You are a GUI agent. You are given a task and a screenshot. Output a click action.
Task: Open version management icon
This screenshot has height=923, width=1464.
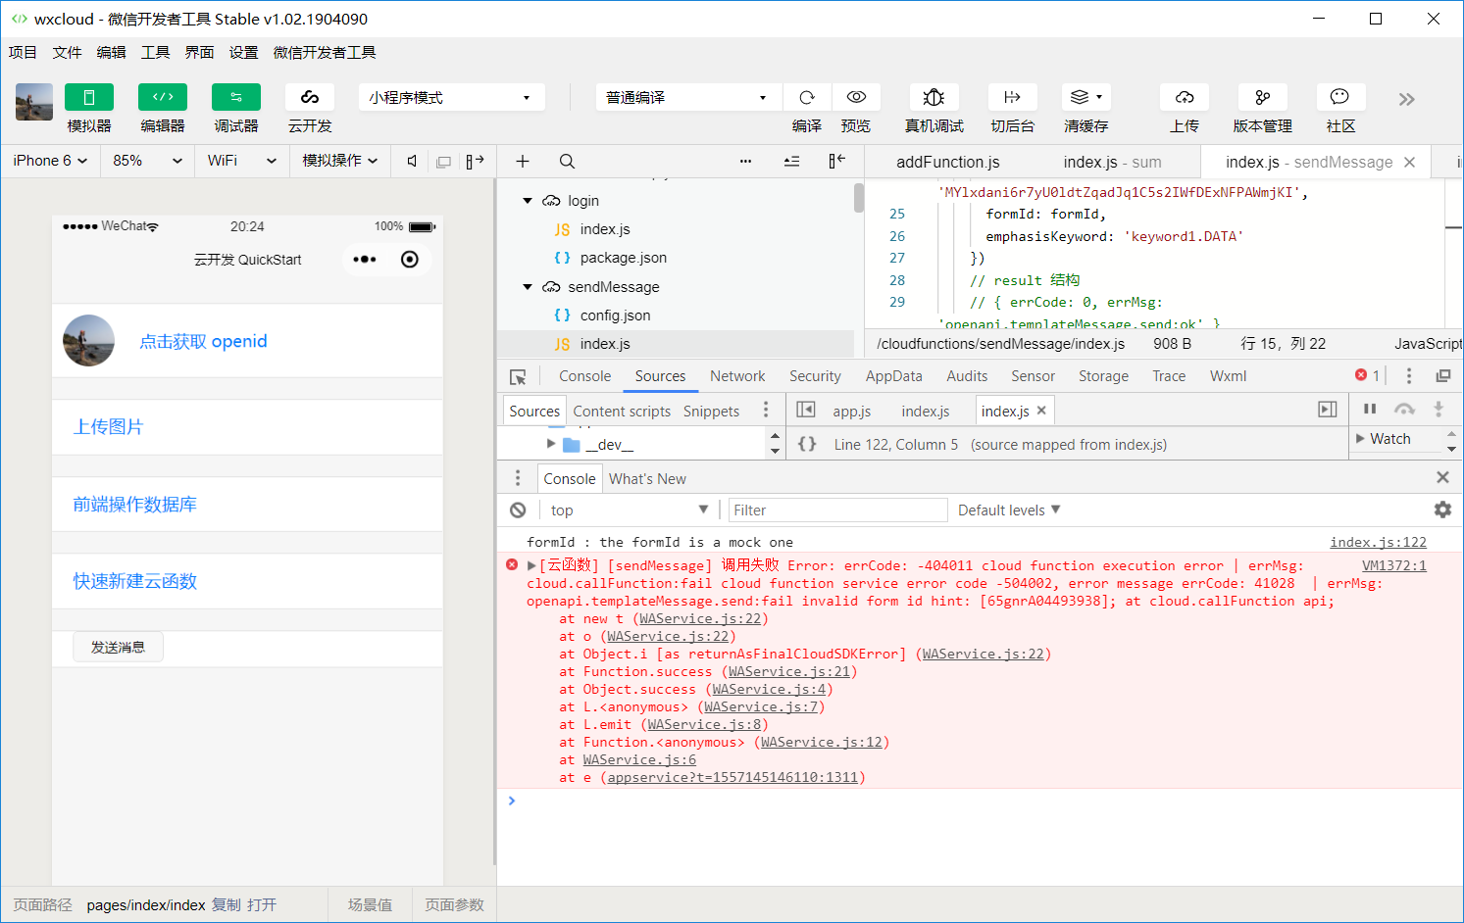coord(1262,97)
